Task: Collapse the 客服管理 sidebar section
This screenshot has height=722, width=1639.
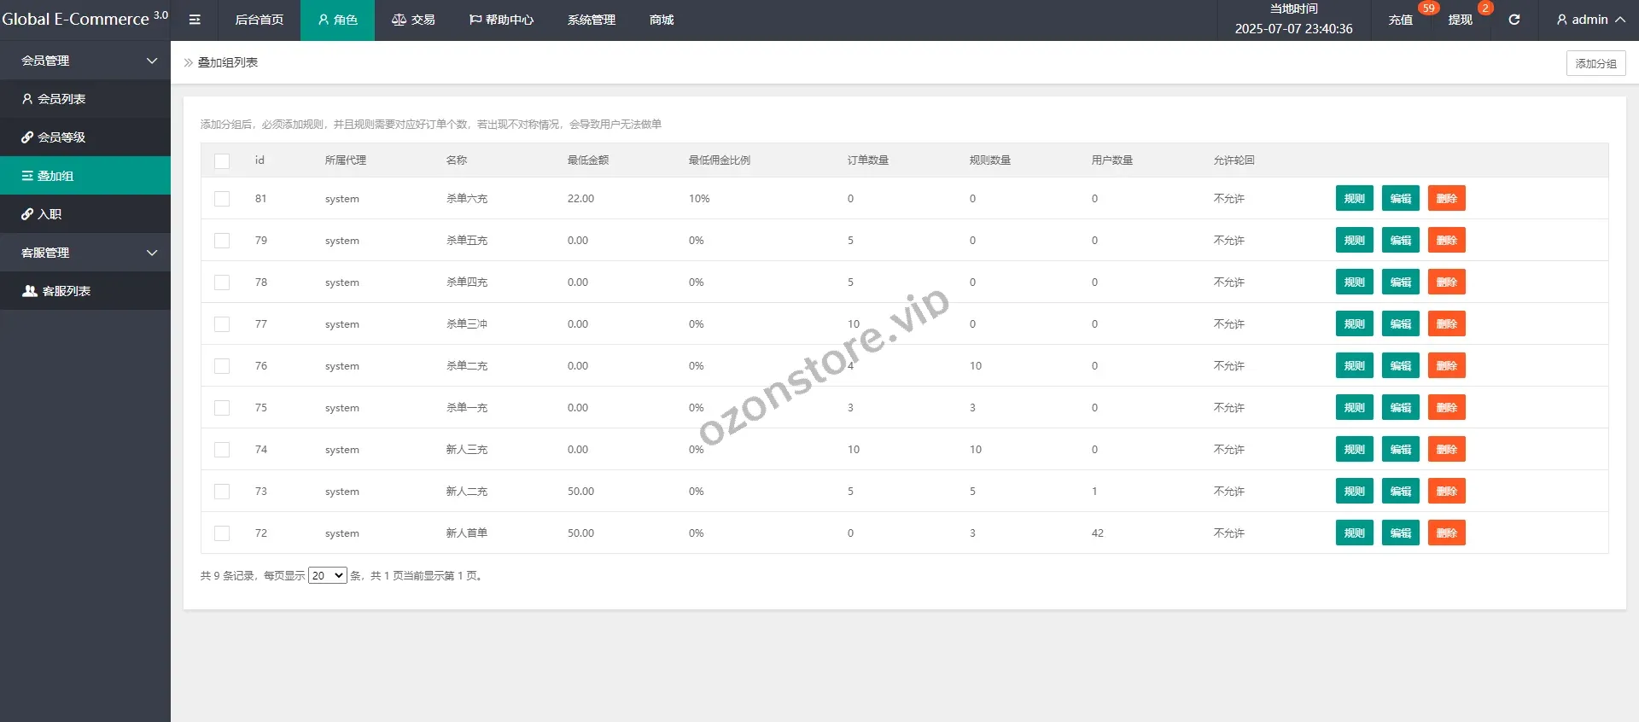Action: pyautogui.click(x=85, y=253)
